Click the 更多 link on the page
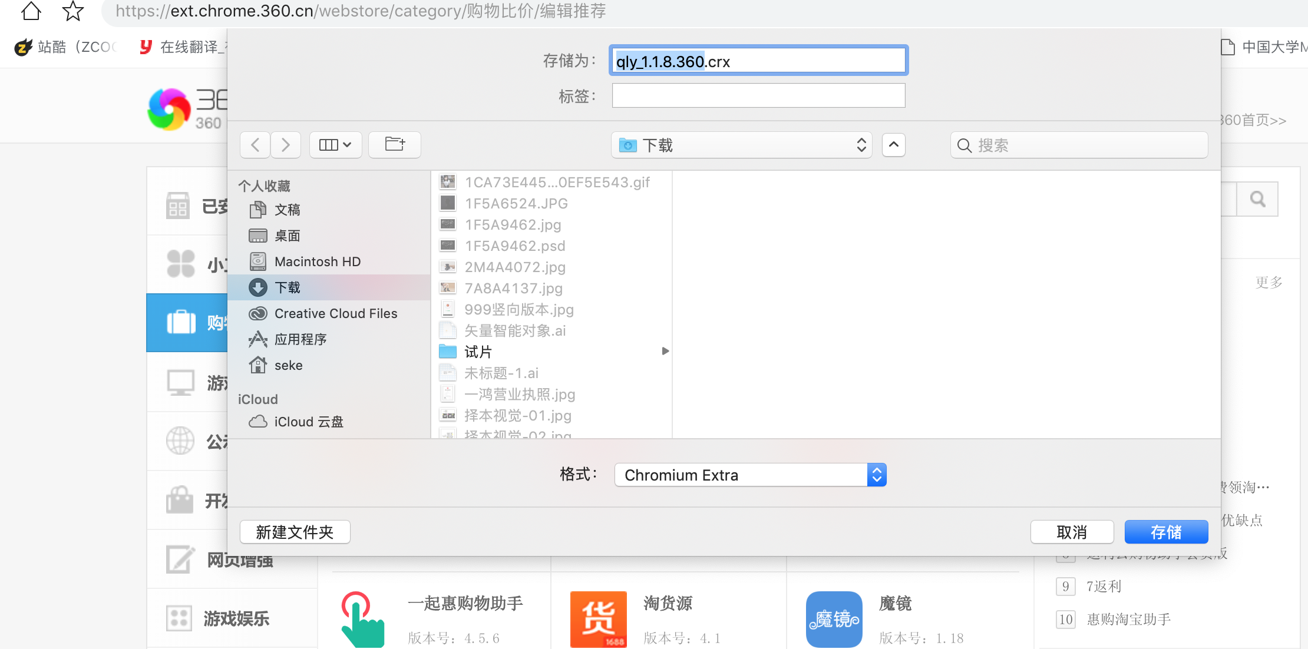Screen dimensions: 1308x649 [1269, 282]
